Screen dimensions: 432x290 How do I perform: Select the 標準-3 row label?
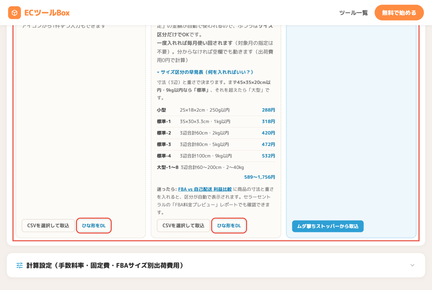164,144
